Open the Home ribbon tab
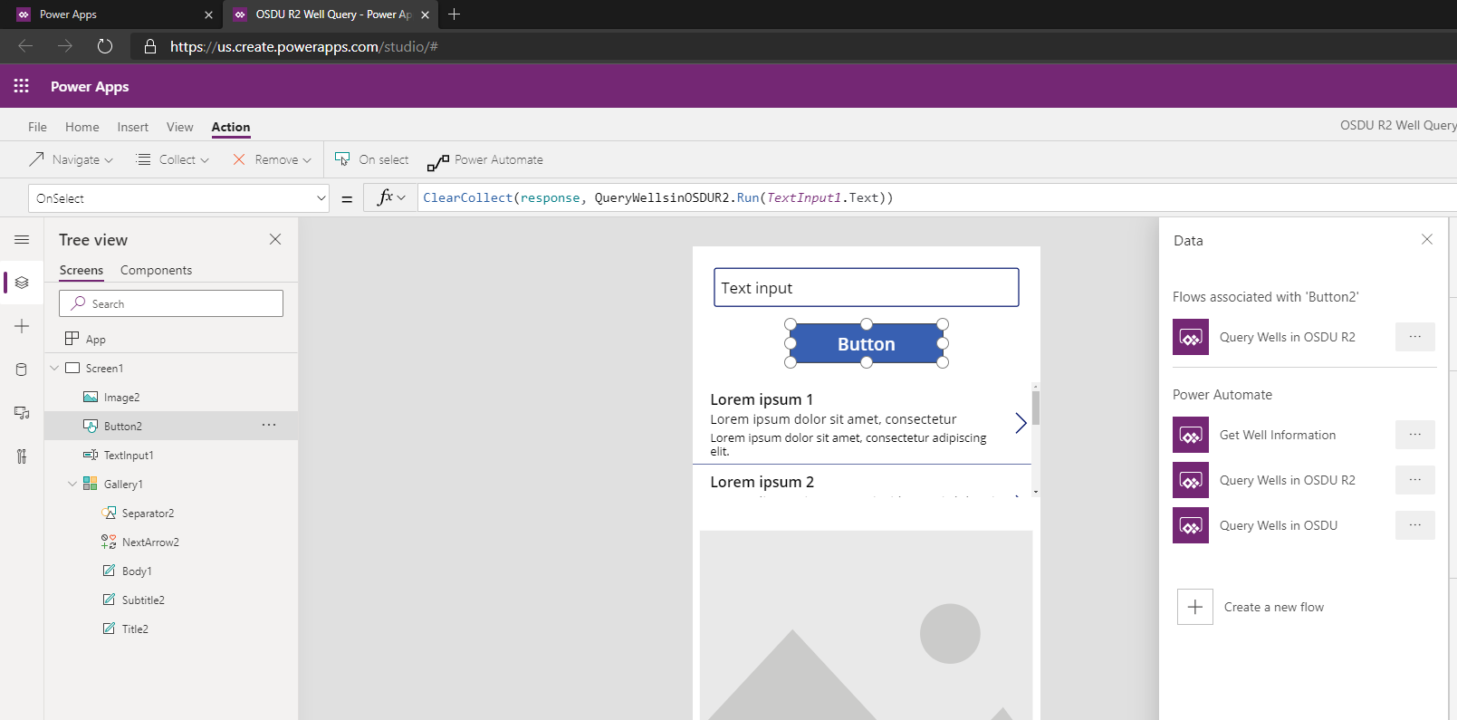Screen dimensions: 1457x720 [x=82, y=127]
